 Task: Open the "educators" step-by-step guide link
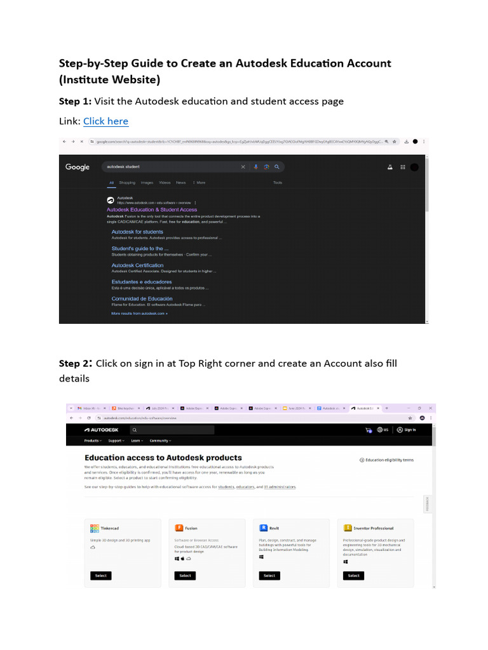click(x=245, y=487)
